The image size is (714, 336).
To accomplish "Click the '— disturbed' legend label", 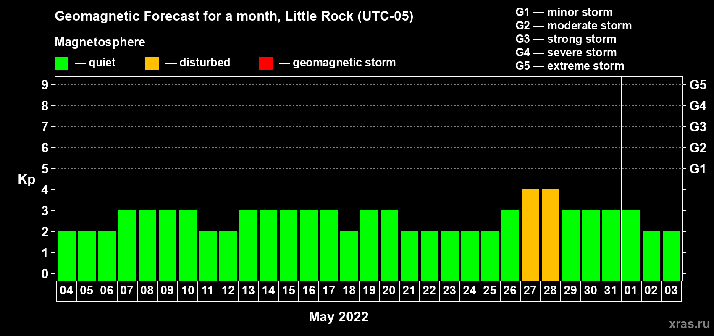I will tap(198, 63).
